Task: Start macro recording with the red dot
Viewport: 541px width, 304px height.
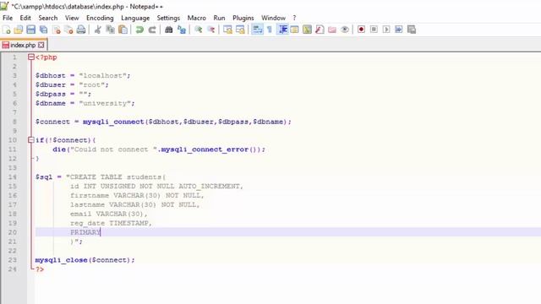Action: [361, 30]
